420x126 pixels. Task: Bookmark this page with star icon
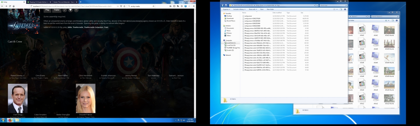click(124, 6)
